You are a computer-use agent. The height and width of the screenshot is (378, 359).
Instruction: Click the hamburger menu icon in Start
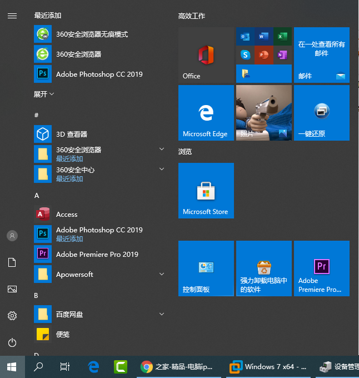pyautogui.click(x=12, y=16)
